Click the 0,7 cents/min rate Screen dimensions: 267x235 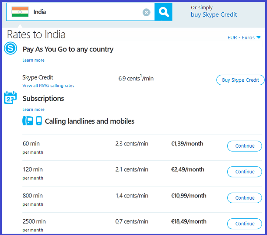(132, 221)
